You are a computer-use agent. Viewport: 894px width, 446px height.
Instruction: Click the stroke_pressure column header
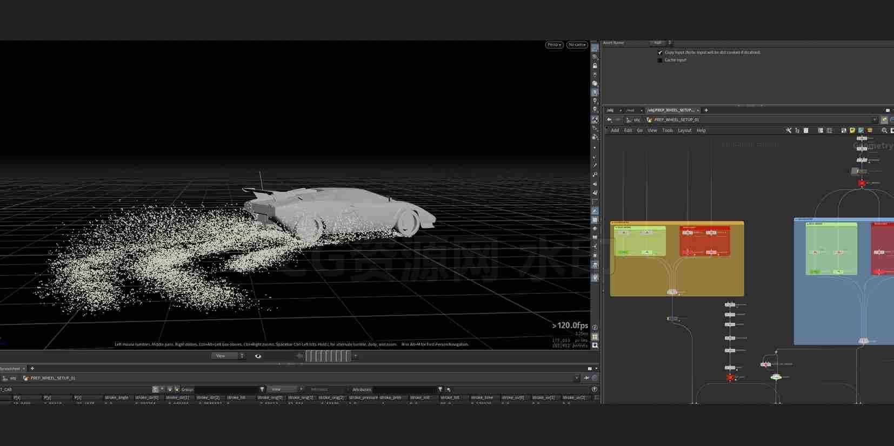[363, 397]
